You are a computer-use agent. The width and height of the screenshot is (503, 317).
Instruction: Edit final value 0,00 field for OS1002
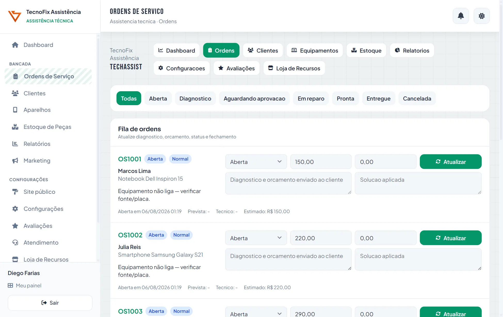click(x=386, y=238)
